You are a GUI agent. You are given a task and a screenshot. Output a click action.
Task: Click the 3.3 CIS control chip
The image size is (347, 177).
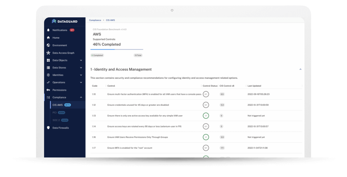tap(222, 137)
